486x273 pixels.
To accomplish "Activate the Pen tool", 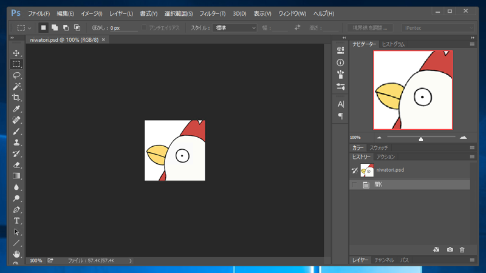I will 16,210.
